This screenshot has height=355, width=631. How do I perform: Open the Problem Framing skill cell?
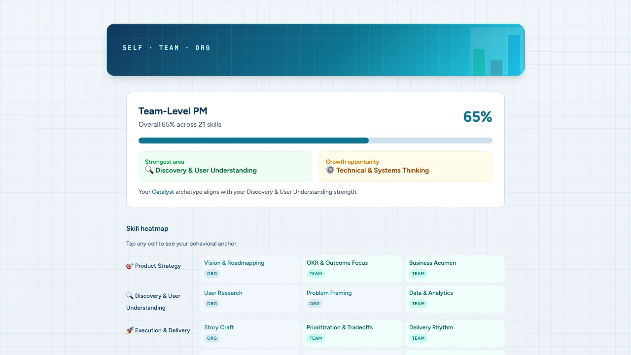click(352, 299)
